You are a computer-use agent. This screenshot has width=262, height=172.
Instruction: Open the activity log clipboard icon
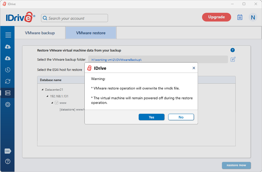(240, 17)
